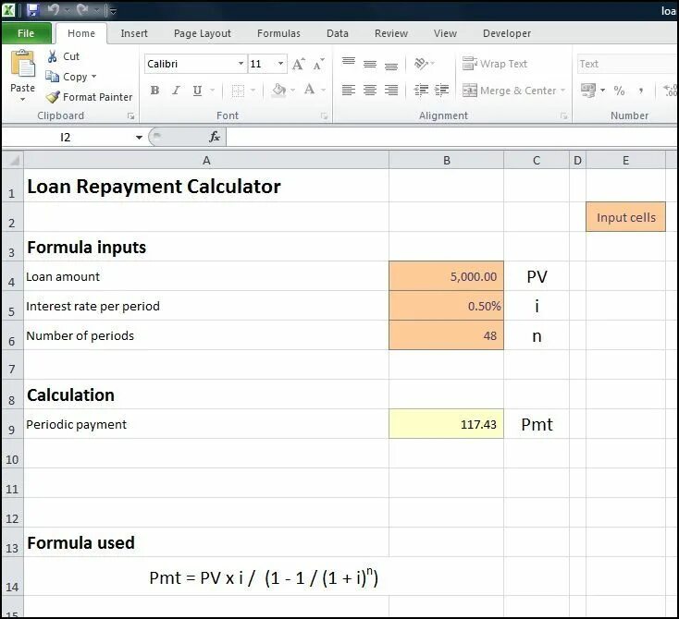Viewport: 679px width, 619px height.
Task: Open the font name Calibri dropdown
Action: click(241, 64)
